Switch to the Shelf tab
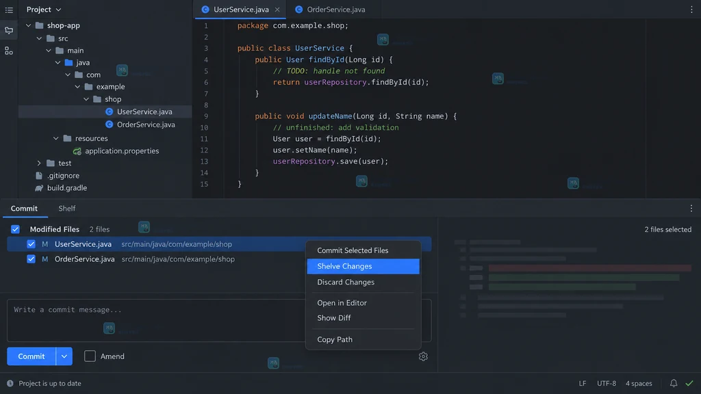This screenshot has width=701, height=394. [x=66, y=208]
